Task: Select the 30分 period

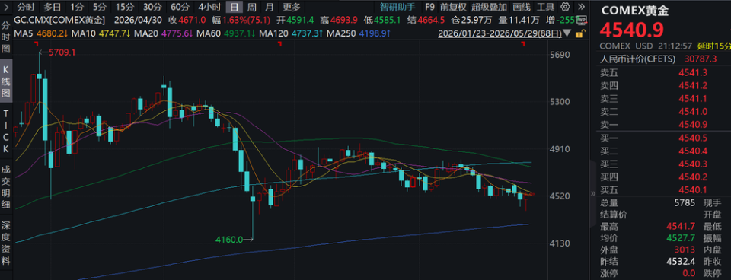Action: 152,7
